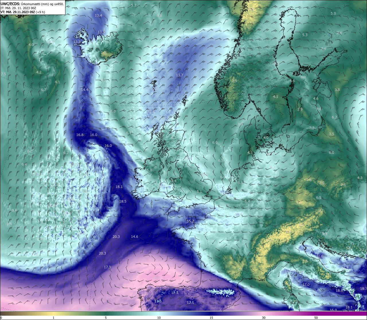The image size is (367, 320).
Task: Click the 4.3 value label
Action: pos(360,178)
